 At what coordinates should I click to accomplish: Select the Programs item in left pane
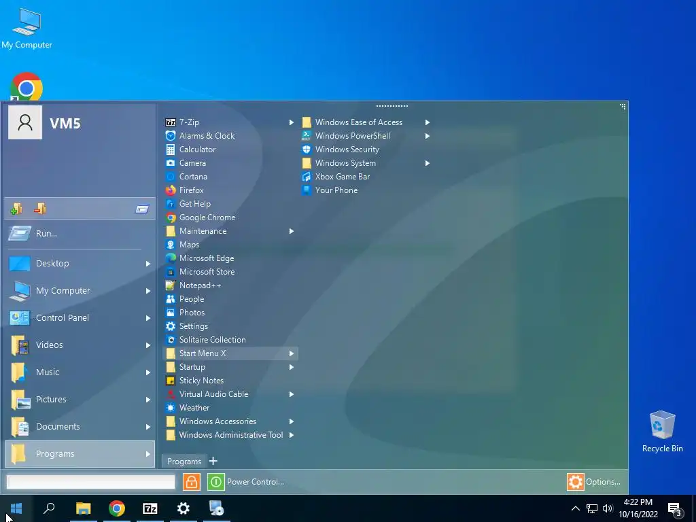click(x=80, y=453)
